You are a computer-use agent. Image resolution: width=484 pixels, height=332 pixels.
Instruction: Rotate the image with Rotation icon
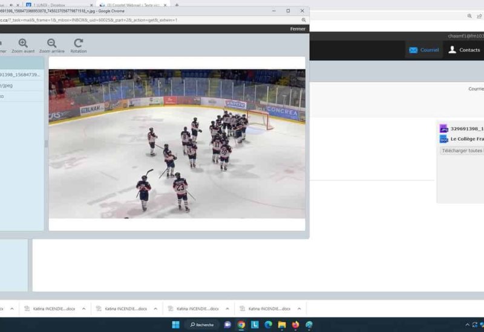78,43
